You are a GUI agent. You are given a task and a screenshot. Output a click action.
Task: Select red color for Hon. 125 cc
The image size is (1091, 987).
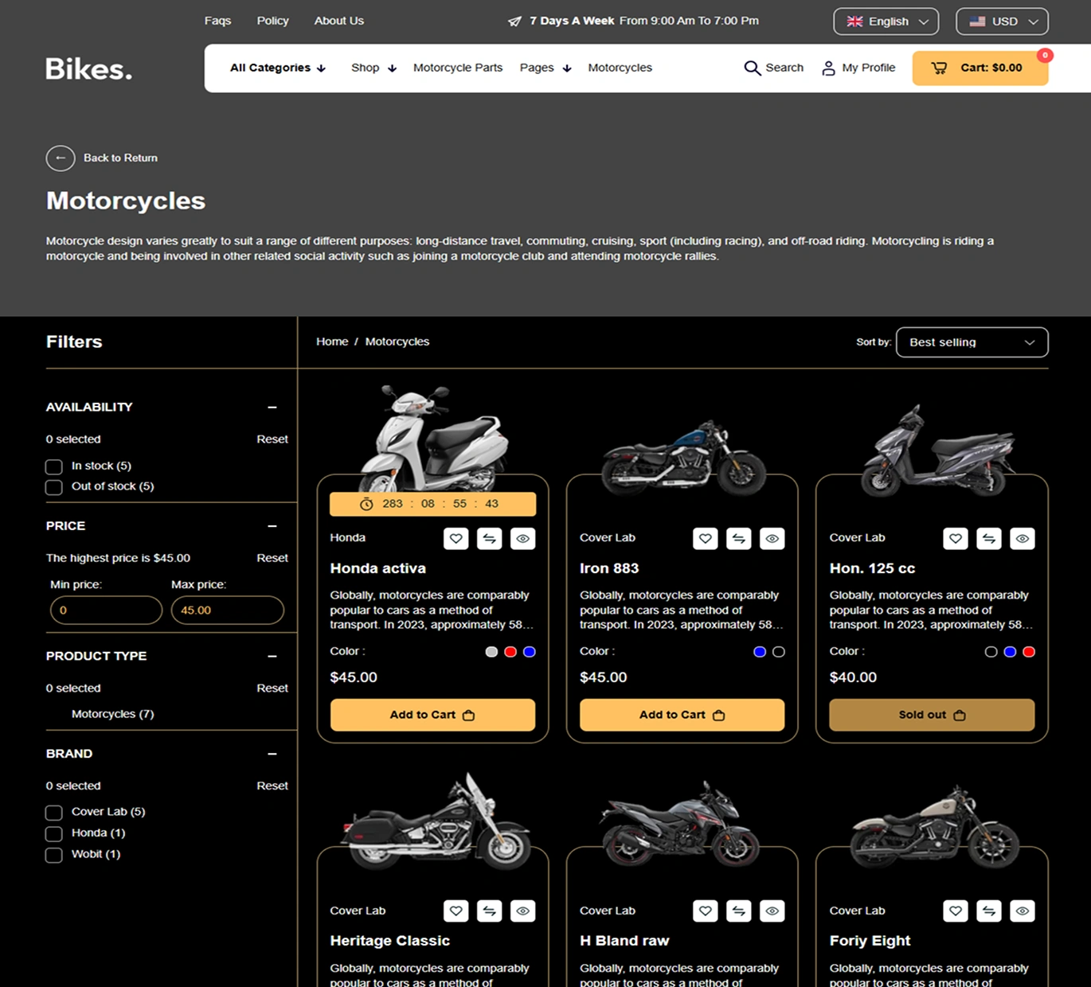[1029, 652]
